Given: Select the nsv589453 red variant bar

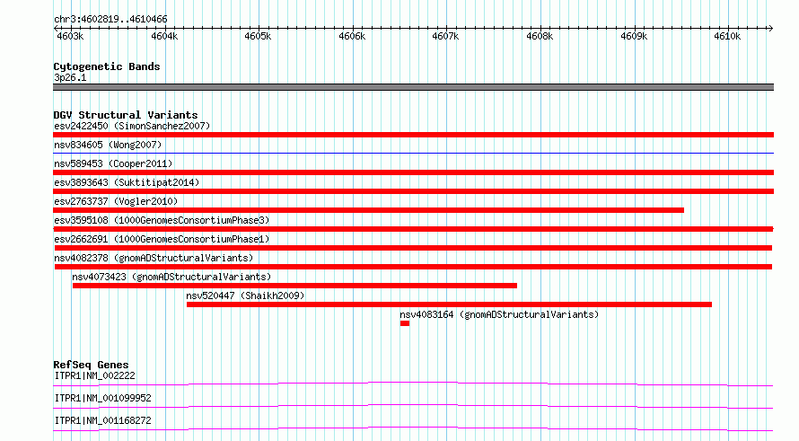Looking at the screenshot, I should pyautogui.click(x=413, y=172).
